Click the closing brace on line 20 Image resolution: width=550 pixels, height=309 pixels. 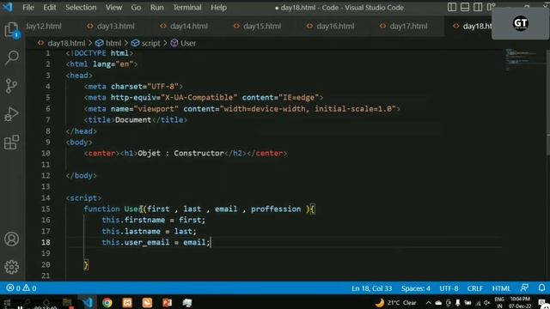pos(86,265)
